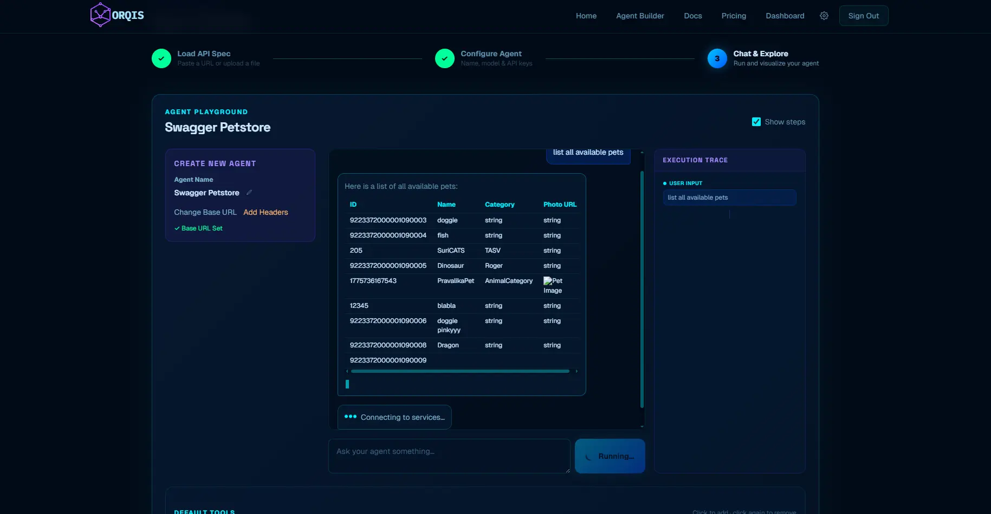Click the 'Roger' category cell
This screenshot has height=514, width=991.
tap(494, 266)
